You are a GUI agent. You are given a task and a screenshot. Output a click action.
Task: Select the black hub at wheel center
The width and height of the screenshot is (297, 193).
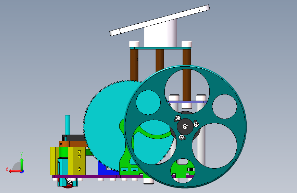(x=185, y=126)
